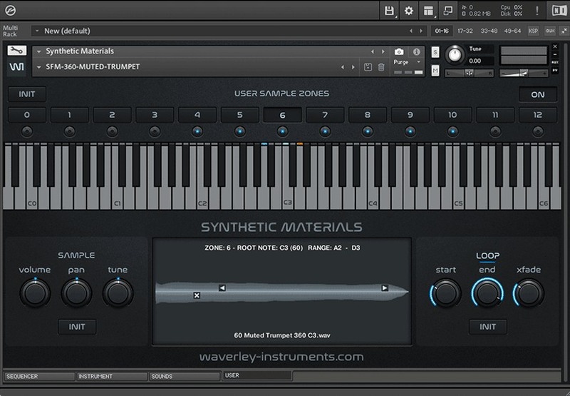Screen dimensions: 570x396
Task: Open the settings gear icon
Action: click(409, 11)
